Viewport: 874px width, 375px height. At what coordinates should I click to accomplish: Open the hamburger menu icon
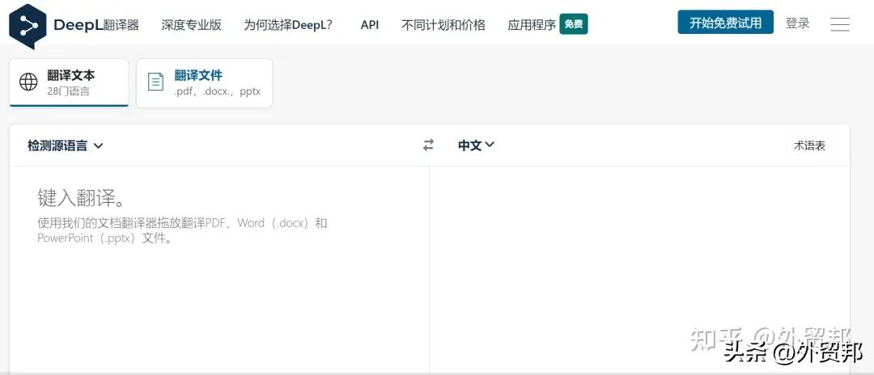tap(839, 24)
